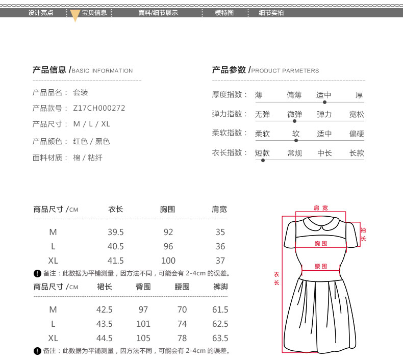Viewport: 403px width, 362px height.
Task: Switch to the 宝贝信息 tab
Action: (94, 13)
